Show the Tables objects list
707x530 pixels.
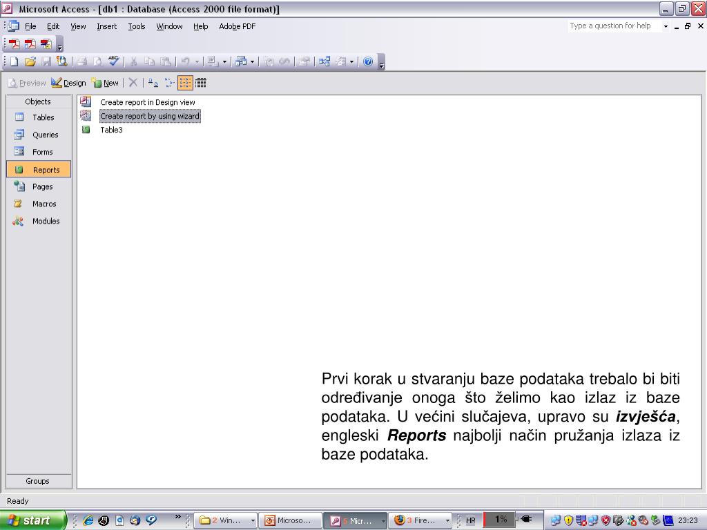pos(39,117)
